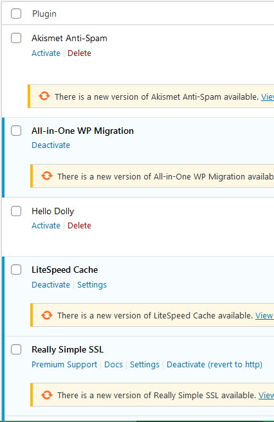
Task: Open the View link in the Really Simple SSL notice
Action: [x=266, y=395]
